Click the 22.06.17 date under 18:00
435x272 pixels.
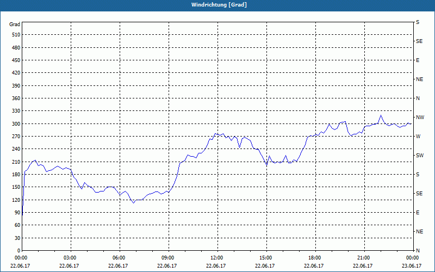[x=314, y=265]
